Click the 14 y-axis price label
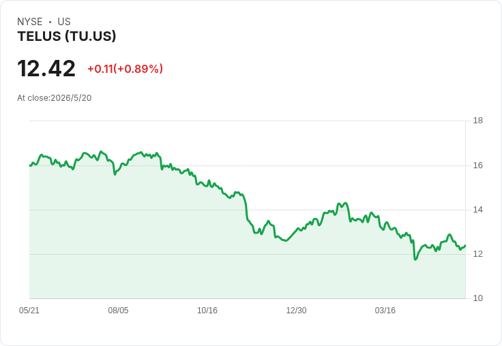 click(x=478, y=210)
